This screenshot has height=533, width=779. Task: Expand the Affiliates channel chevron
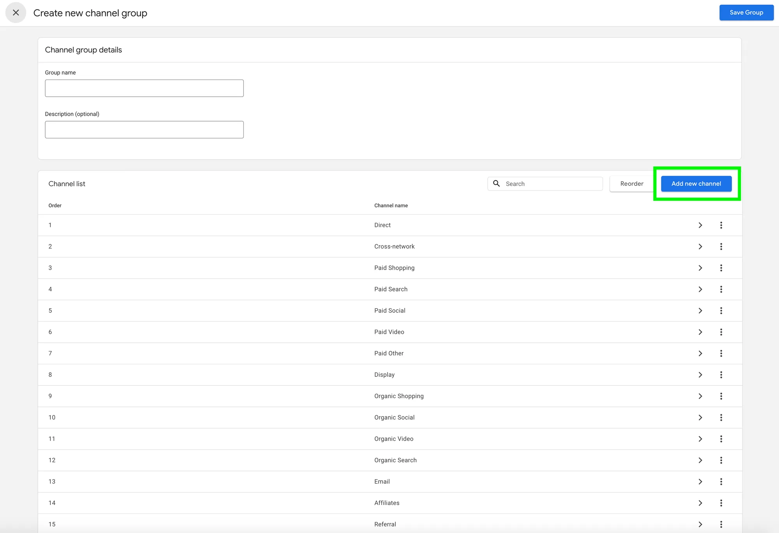[700, 503]
